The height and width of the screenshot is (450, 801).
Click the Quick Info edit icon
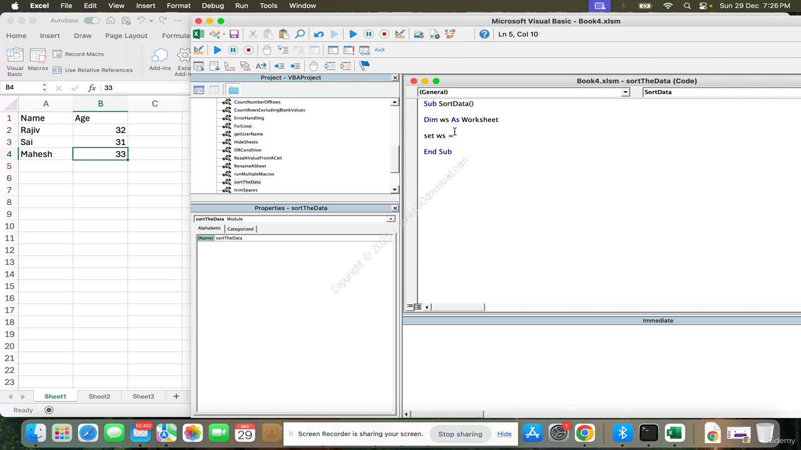tap(229, 66)
